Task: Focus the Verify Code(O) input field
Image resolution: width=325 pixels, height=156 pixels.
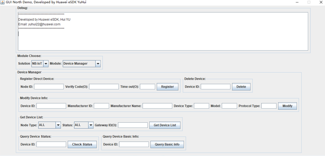Action: click(x=104, y=87)
